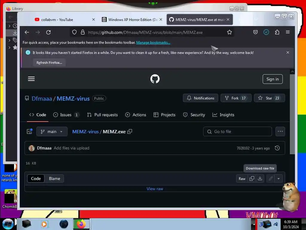Click the Go to file search field

click(x=238, y=131)
